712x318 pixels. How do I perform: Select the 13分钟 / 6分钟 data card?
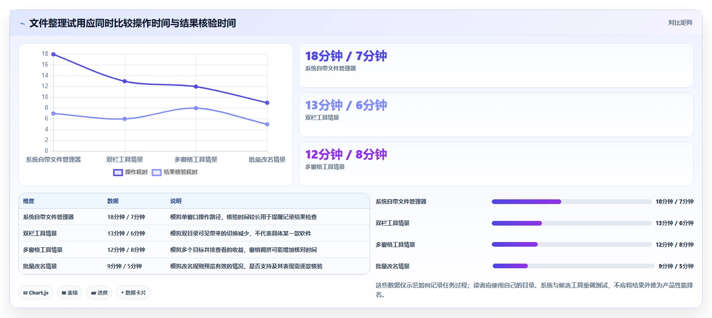click(496, 114)
